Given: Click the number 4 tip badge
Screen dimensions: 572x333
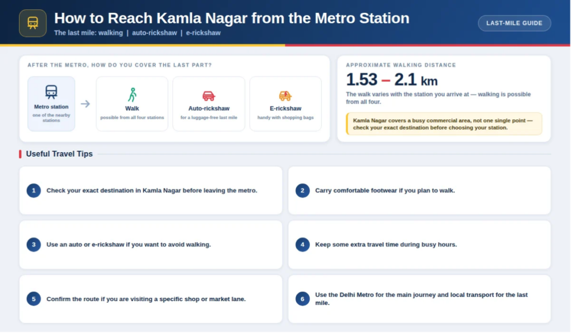Looking at the screenshot, I should (302, 244).
